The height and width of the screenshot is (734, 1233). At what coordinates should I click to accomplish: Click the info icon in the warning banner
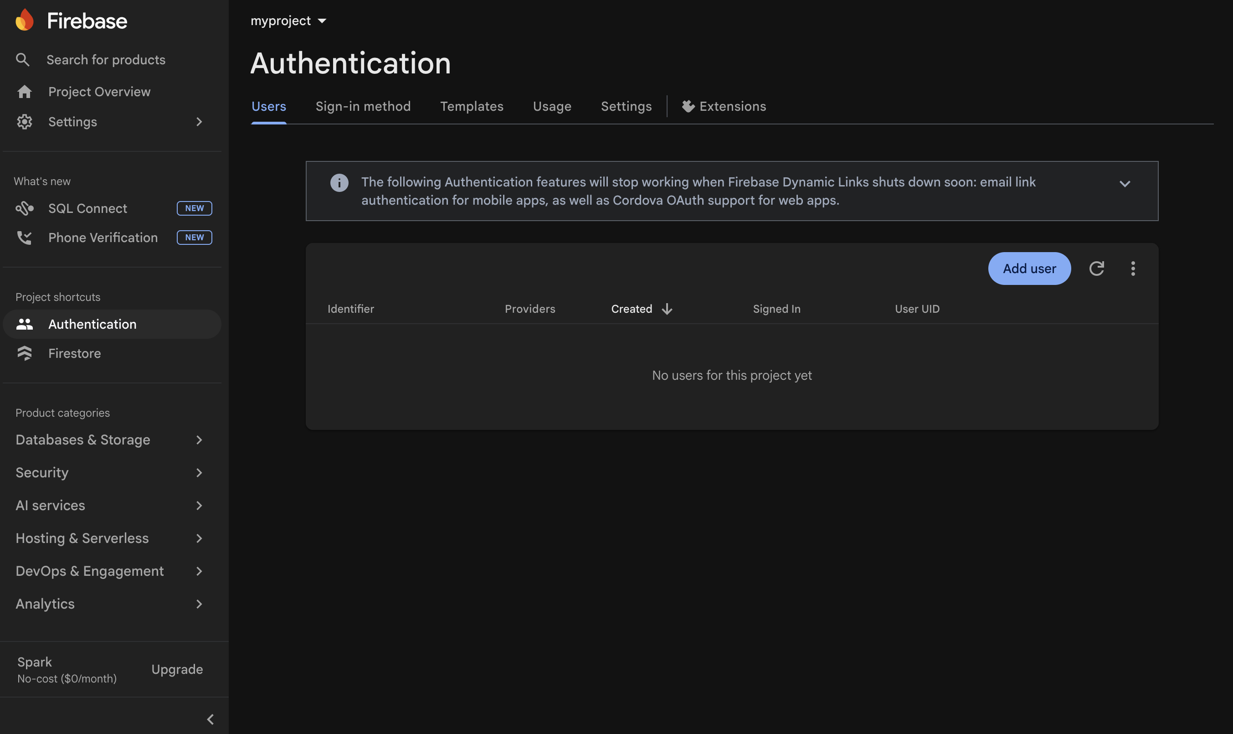click(339, 182)
